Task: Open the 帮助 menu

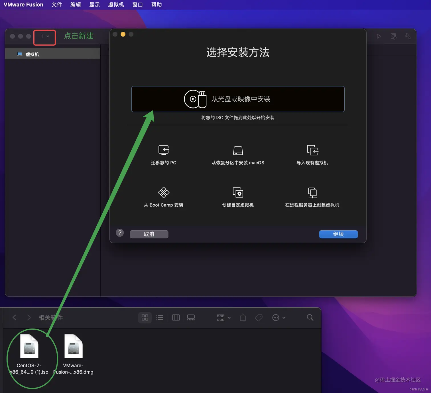Action: pyautogui.click(x=156, y=5)
